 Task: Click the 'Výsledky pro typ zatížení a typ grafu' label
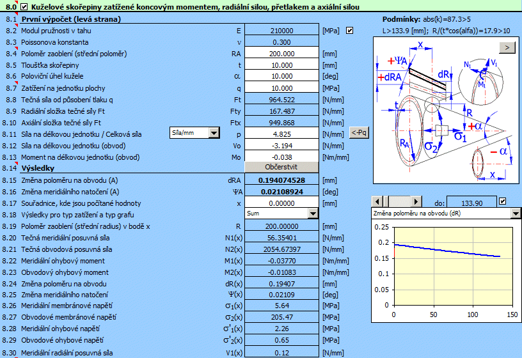pos(77,215)
